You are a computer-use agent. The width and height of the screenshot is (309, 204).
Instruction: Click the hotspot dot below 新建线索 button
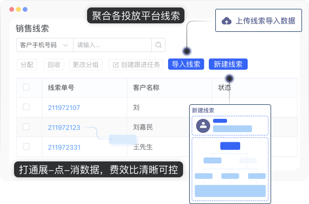point(229,79)
